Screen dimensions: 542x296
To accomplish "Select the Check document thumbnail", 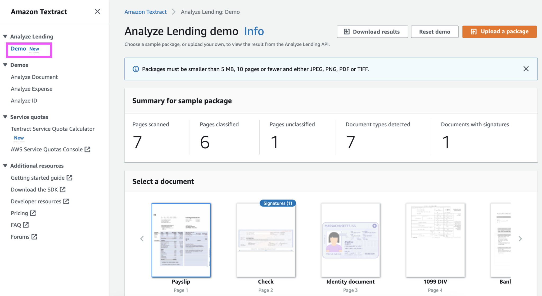I will coord(266,240).
